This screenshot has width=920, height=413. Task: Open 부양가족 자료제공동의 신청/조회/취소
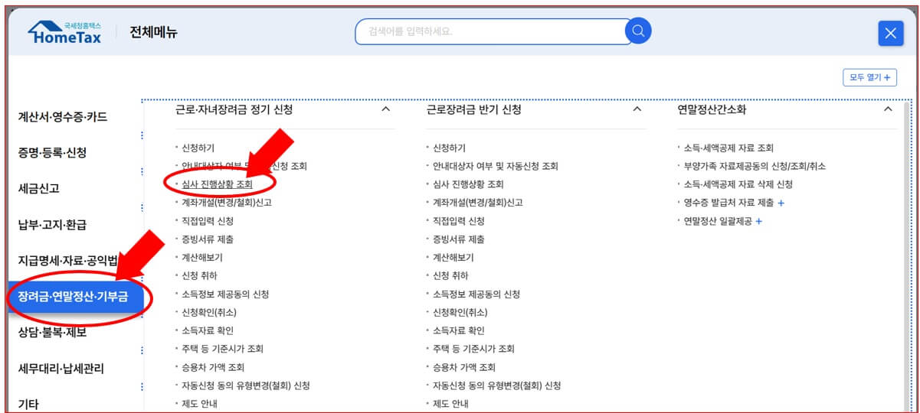click(755, 166)
